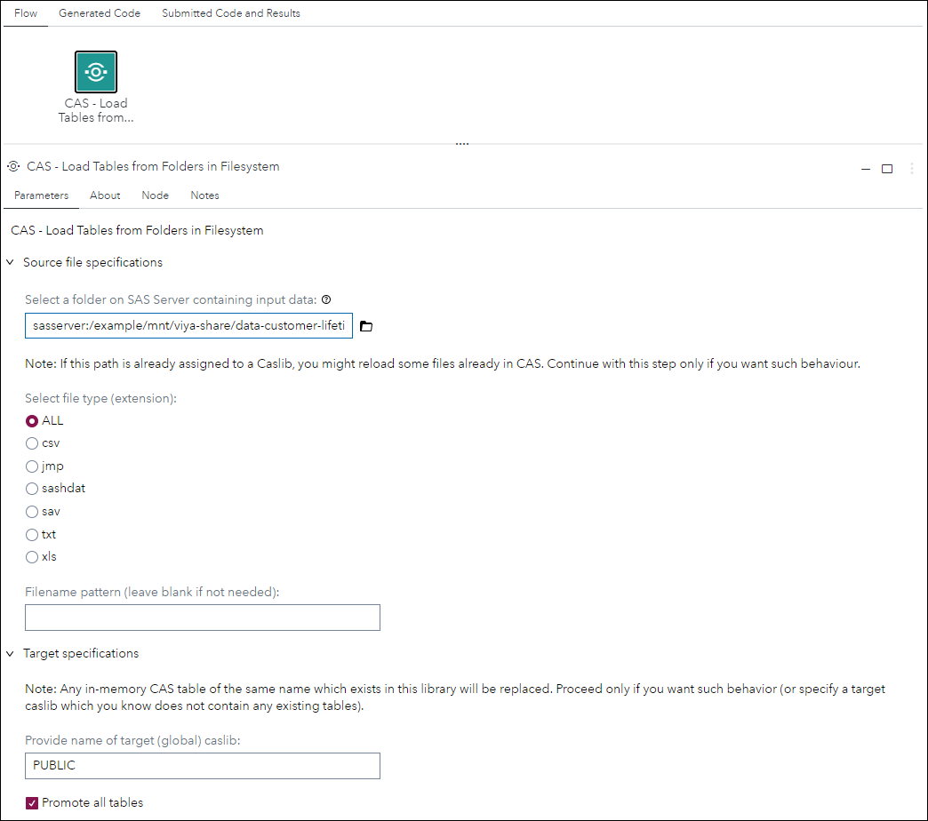Choose the xls file type
928x821 pixels.
[32, 557]
